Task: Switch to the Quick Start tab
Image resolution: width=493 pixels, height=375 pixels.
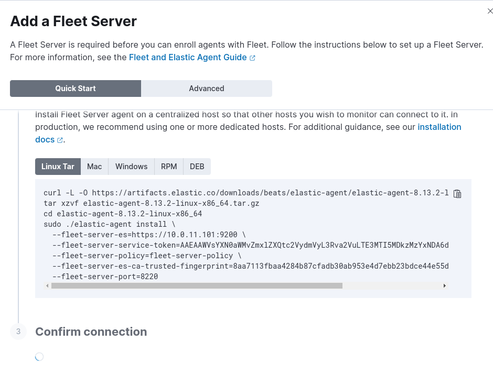Action: click(x=76, y=89)
